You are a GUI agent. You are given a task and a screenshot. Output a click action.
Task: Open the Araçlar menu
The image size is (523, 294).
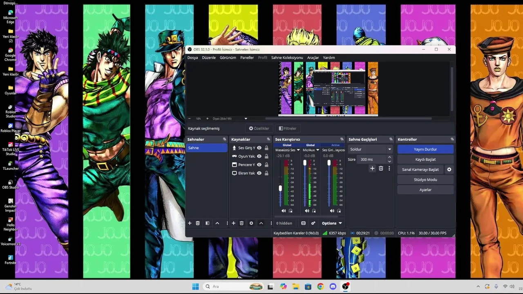(x=313, y=58)
